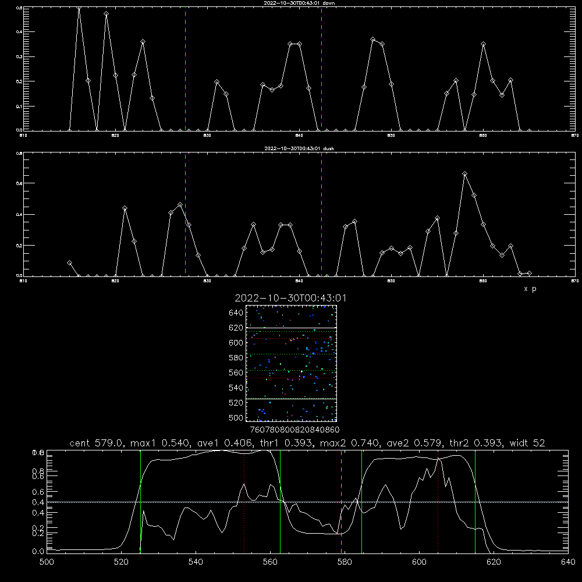This screenshot has width=582, height=582.
Task: Click the first tall peak at the top of the dawn plot
Action: click(79, 8)
